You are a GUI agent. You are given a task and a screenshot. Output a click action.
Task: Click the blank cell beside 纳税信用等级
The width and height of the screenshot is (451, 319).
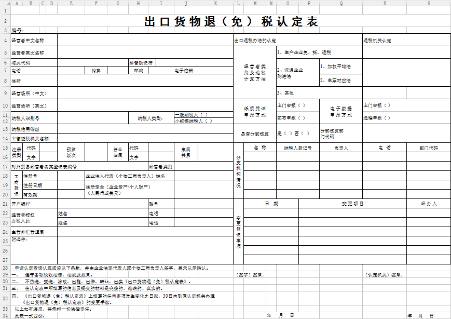(x=145, y=129)
